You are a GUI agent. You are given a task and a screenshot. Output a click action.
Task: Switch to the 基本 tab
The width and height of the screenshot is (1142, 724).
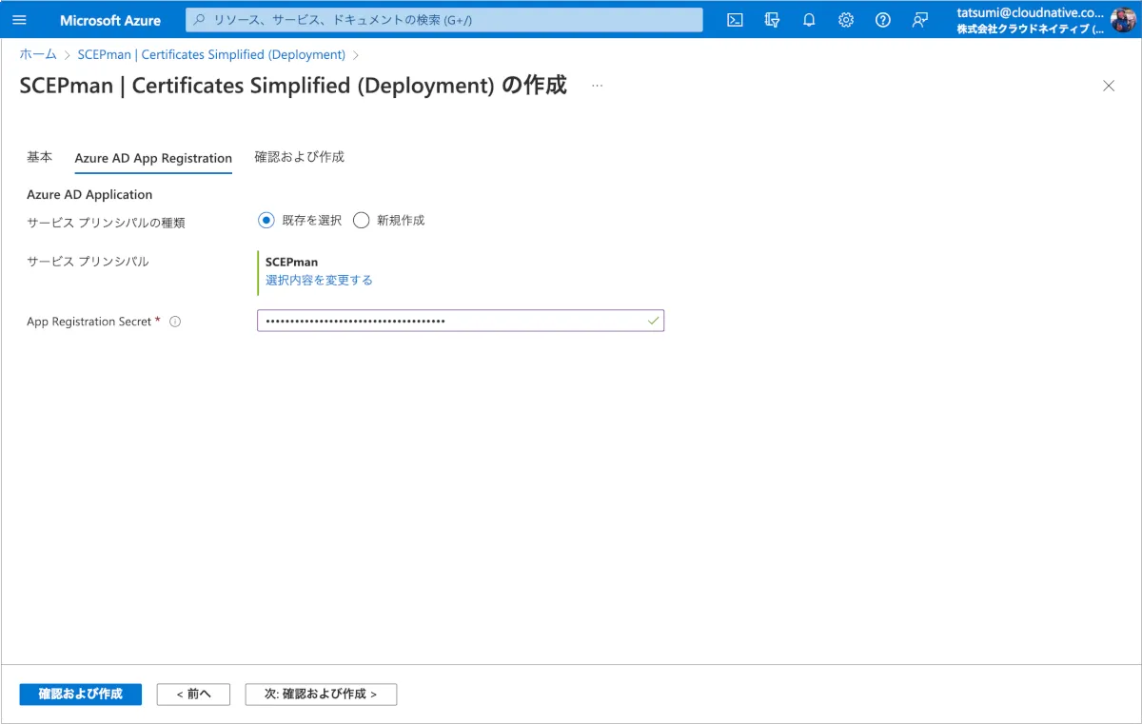pos(40,157)
